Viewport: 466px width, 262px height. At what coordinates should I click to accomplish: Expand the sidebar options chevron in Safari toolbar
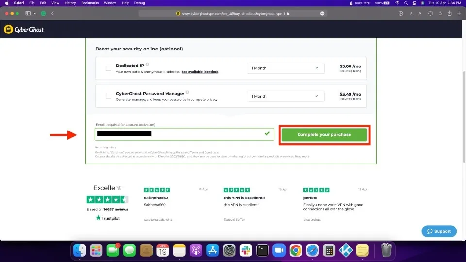click(35, 13)
